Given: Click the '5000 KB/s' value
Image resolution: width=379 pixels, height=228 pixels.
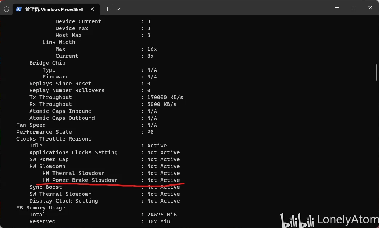Looking at the screenshot, I should (x=162, y=105).
